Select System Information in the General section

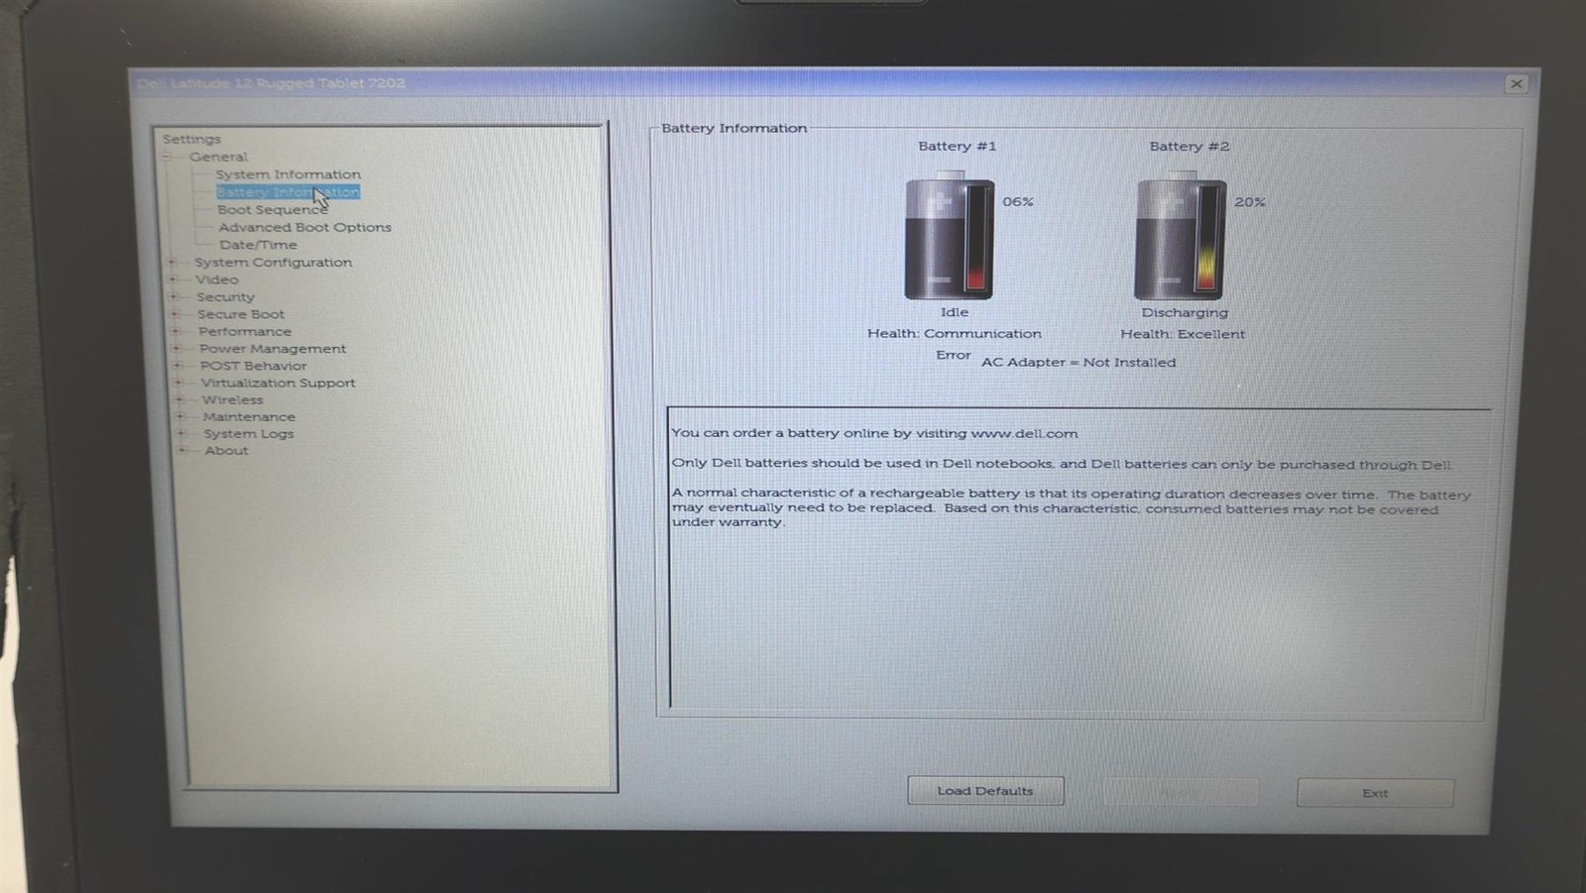(x=288, y=174)
